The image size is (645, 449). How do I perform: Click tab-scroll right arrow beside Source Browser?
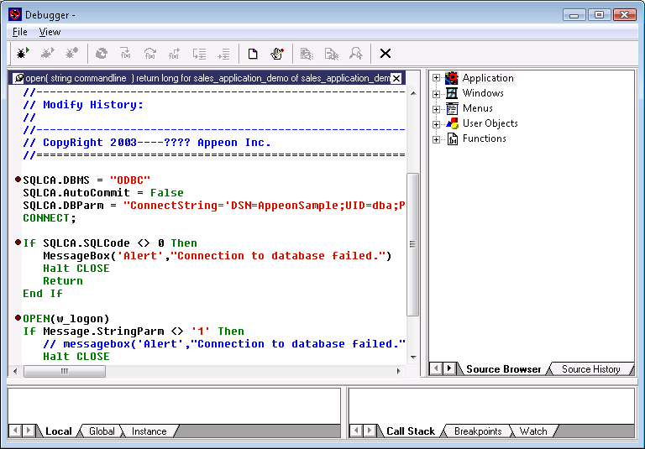point(448,368)
